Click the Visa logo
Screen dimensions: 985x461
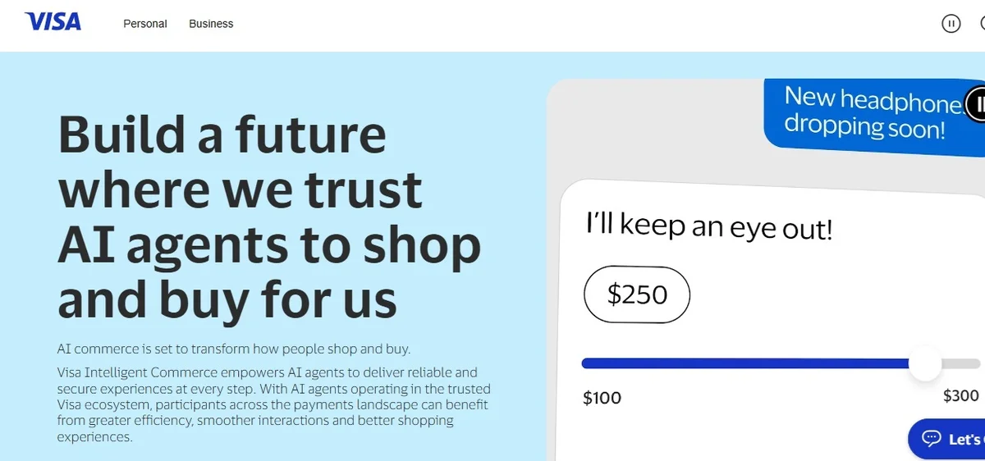(x=53, y=22)
